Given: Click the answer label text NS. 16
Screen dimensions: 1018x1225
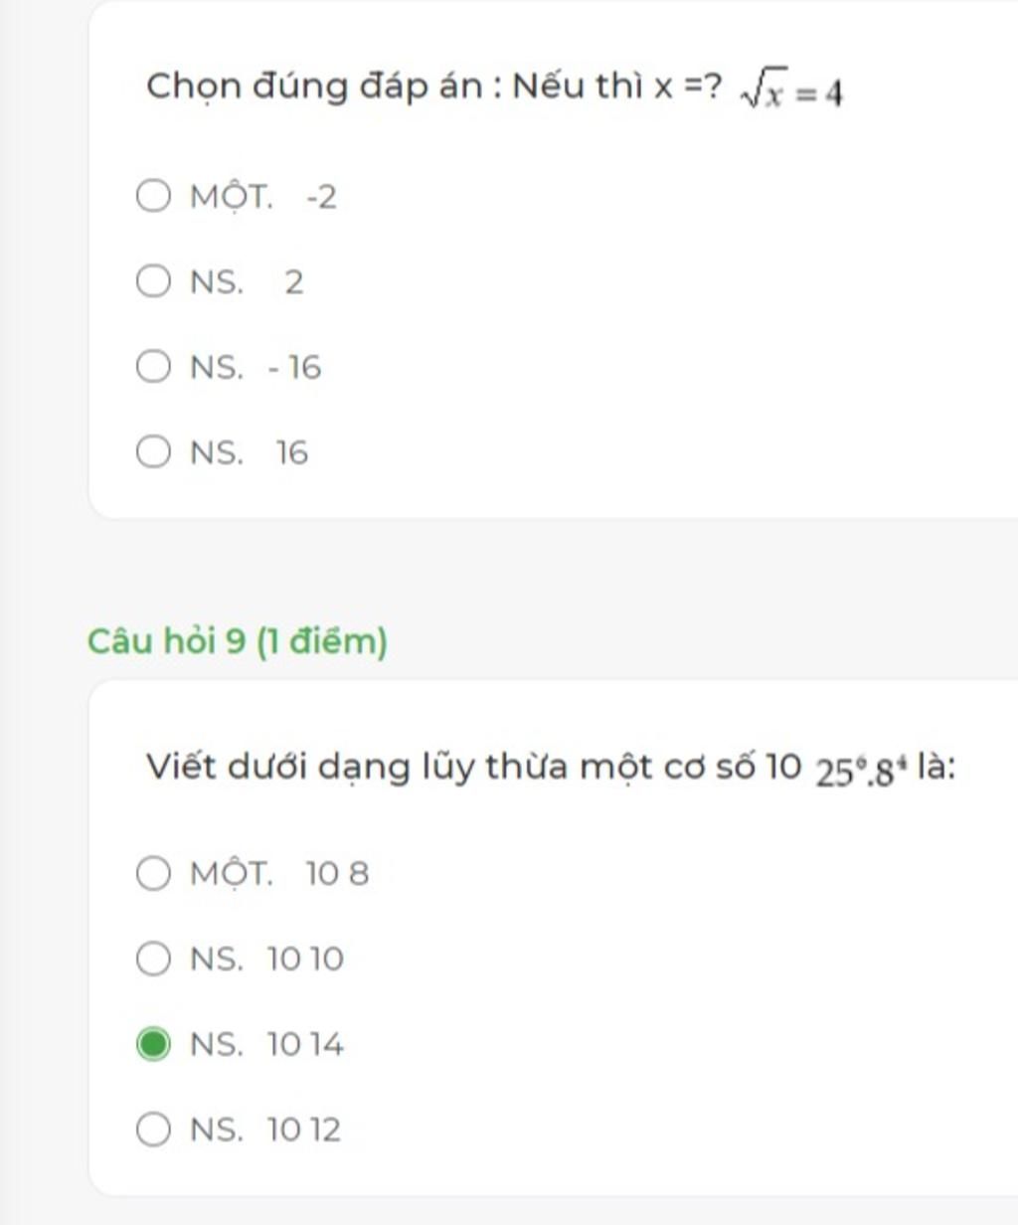Looking at the screenshot, I should pyautogui.click(x=250, y=453).
